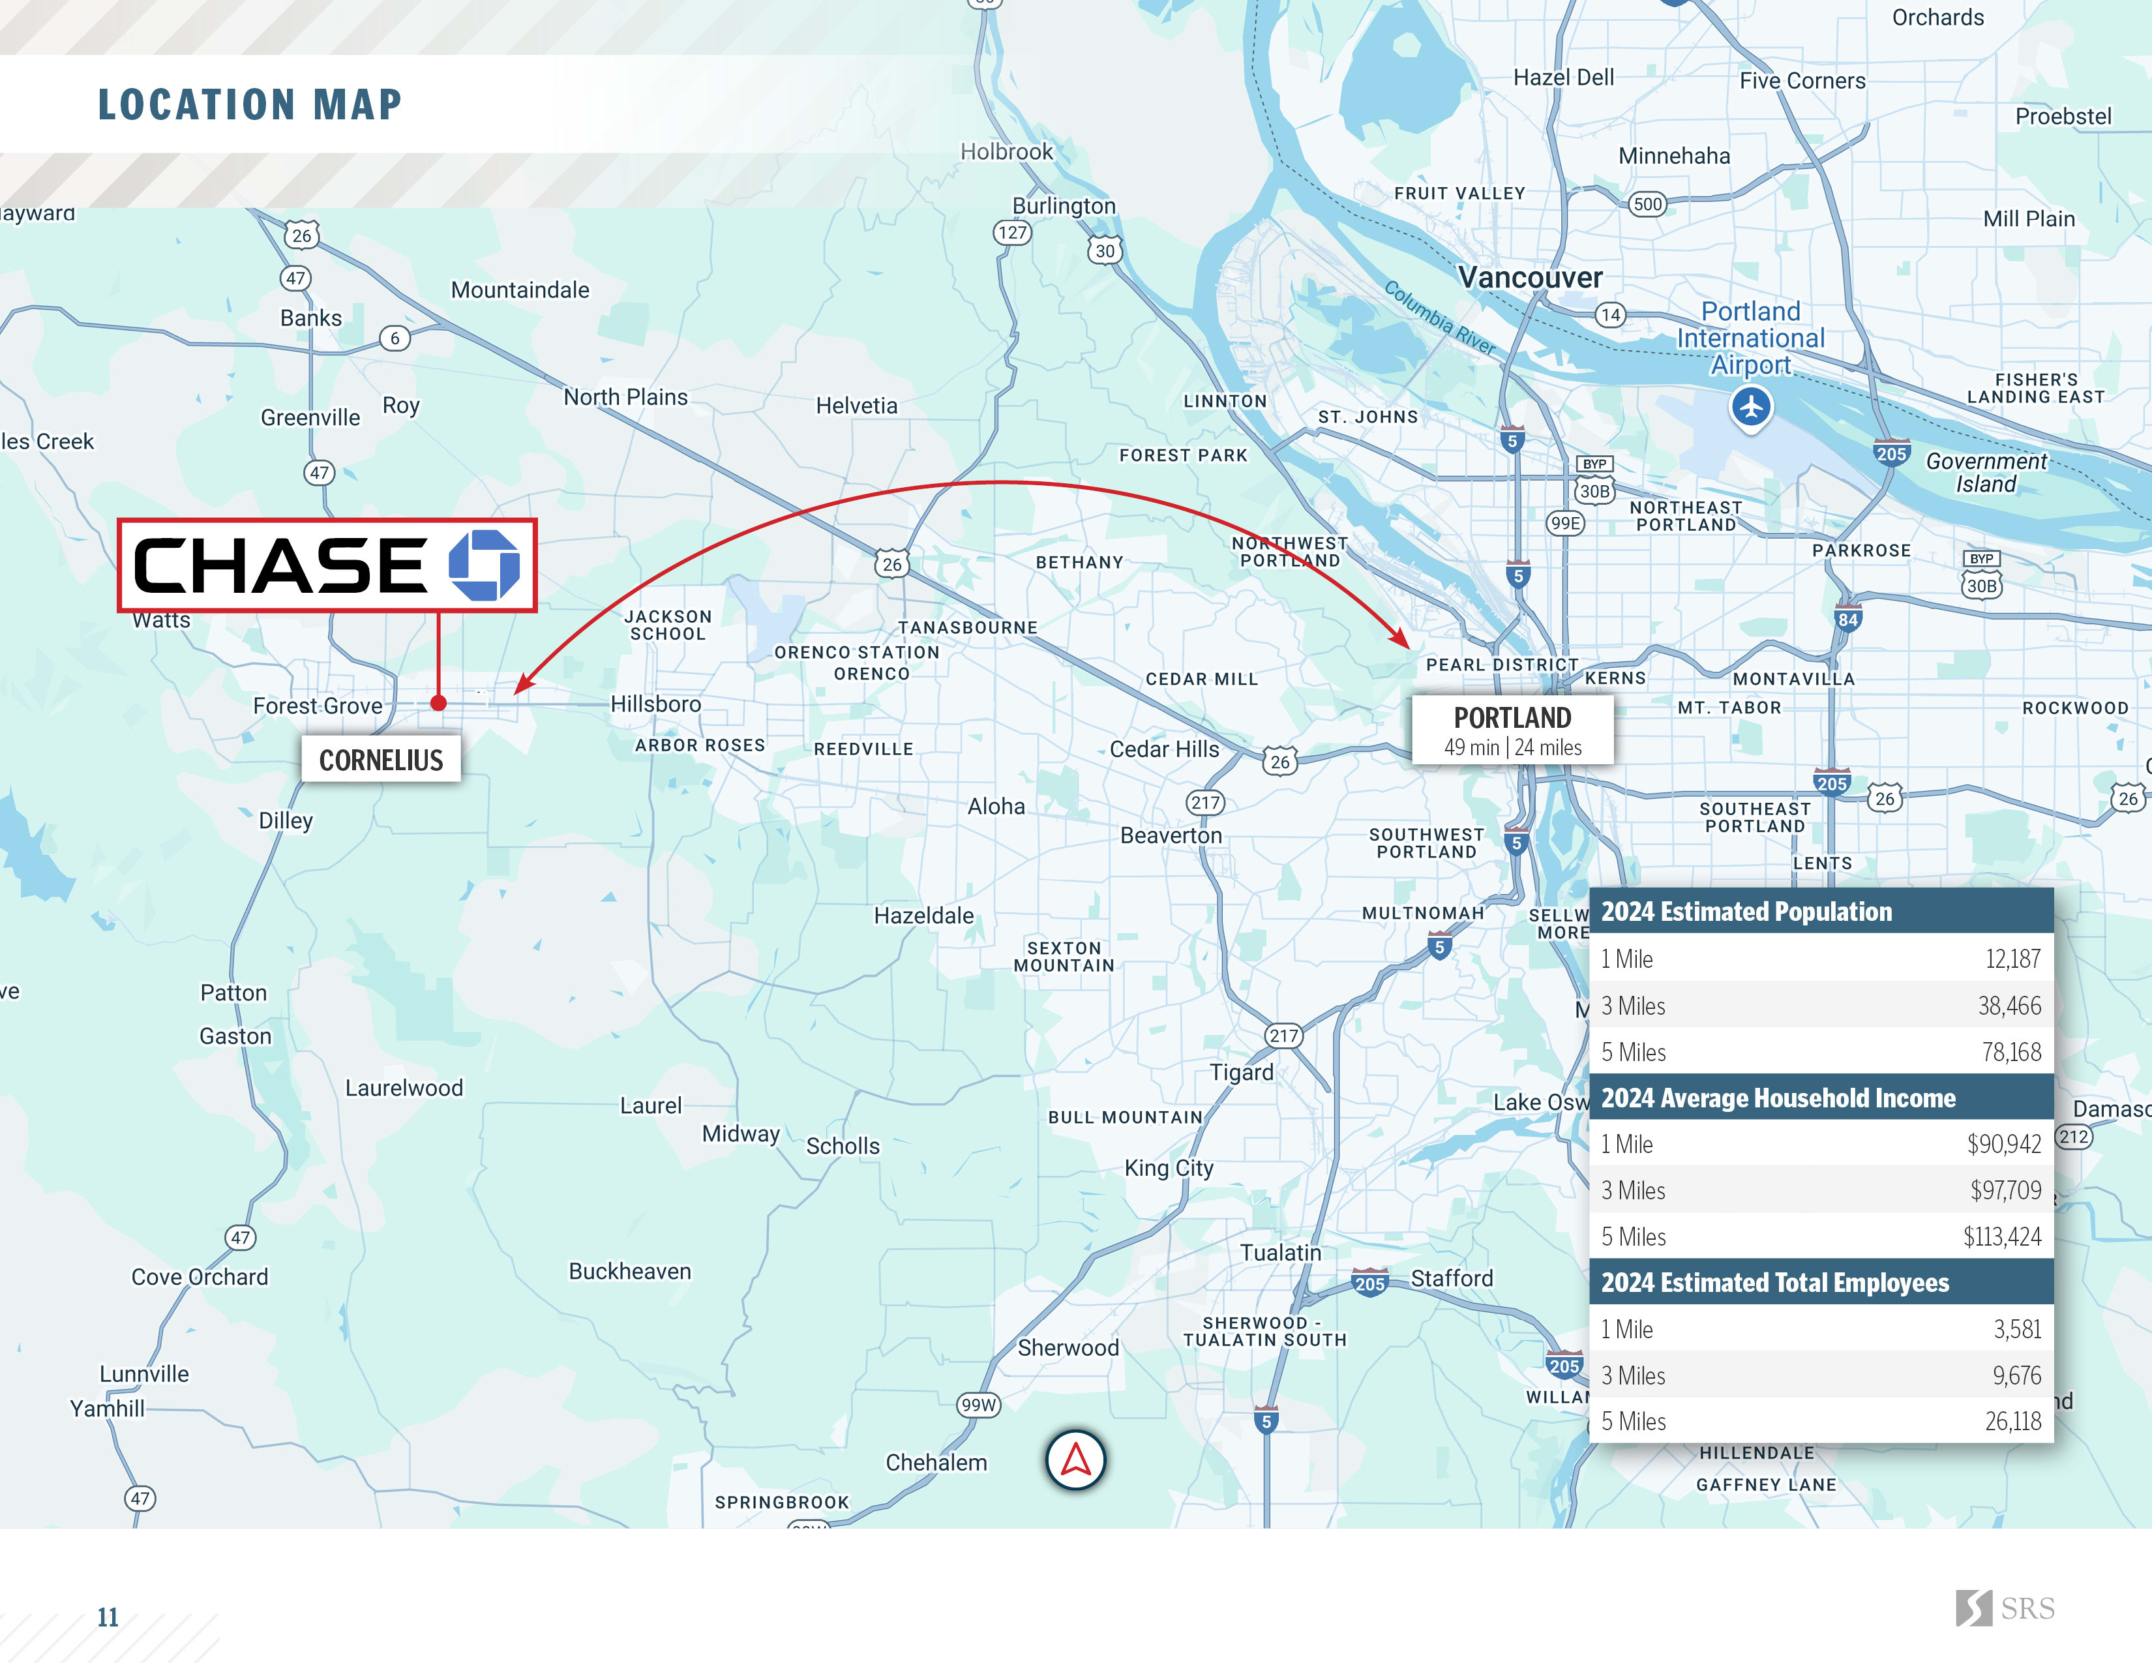
Task: Click the route 99W shield near Sherwood
Action: [x=978, y=1405]
